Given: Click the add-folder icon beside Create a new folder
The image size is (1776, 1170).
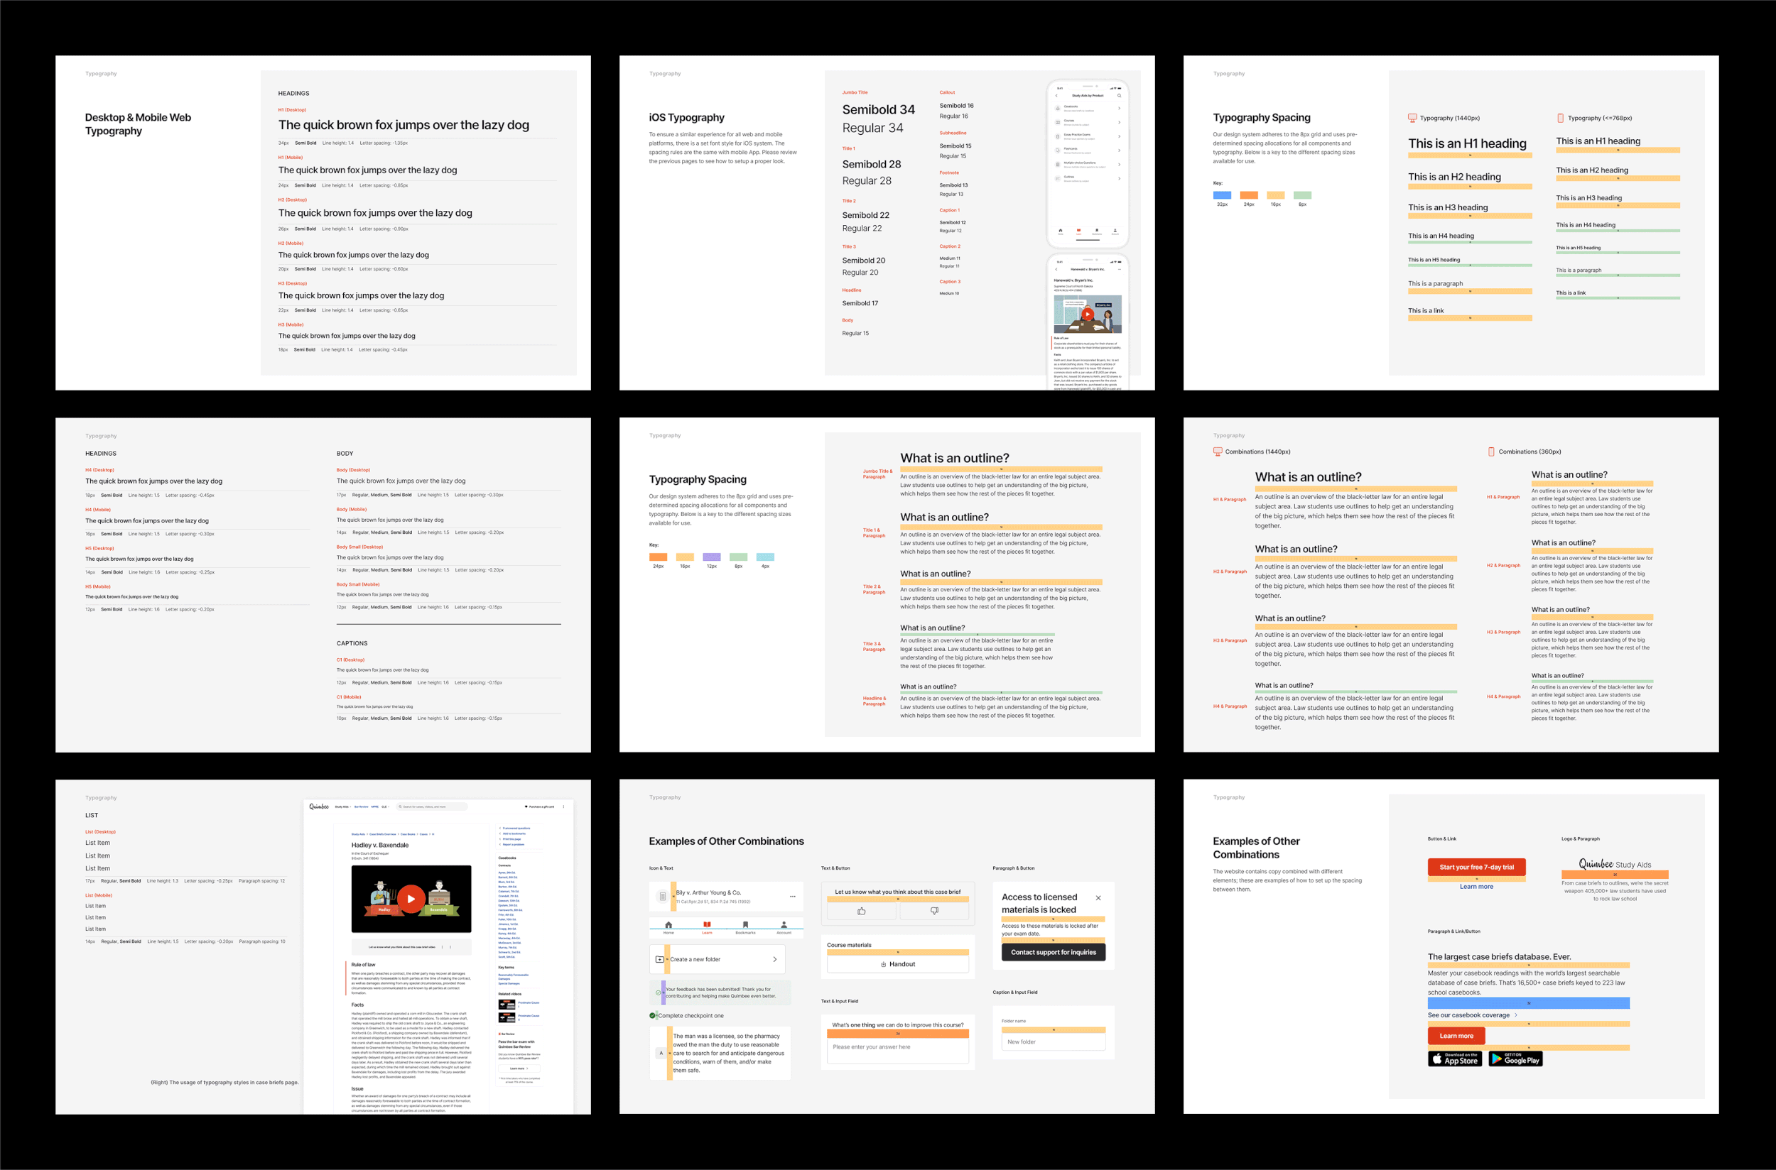Looking at the screenshot, I should (x=659, y=960).
